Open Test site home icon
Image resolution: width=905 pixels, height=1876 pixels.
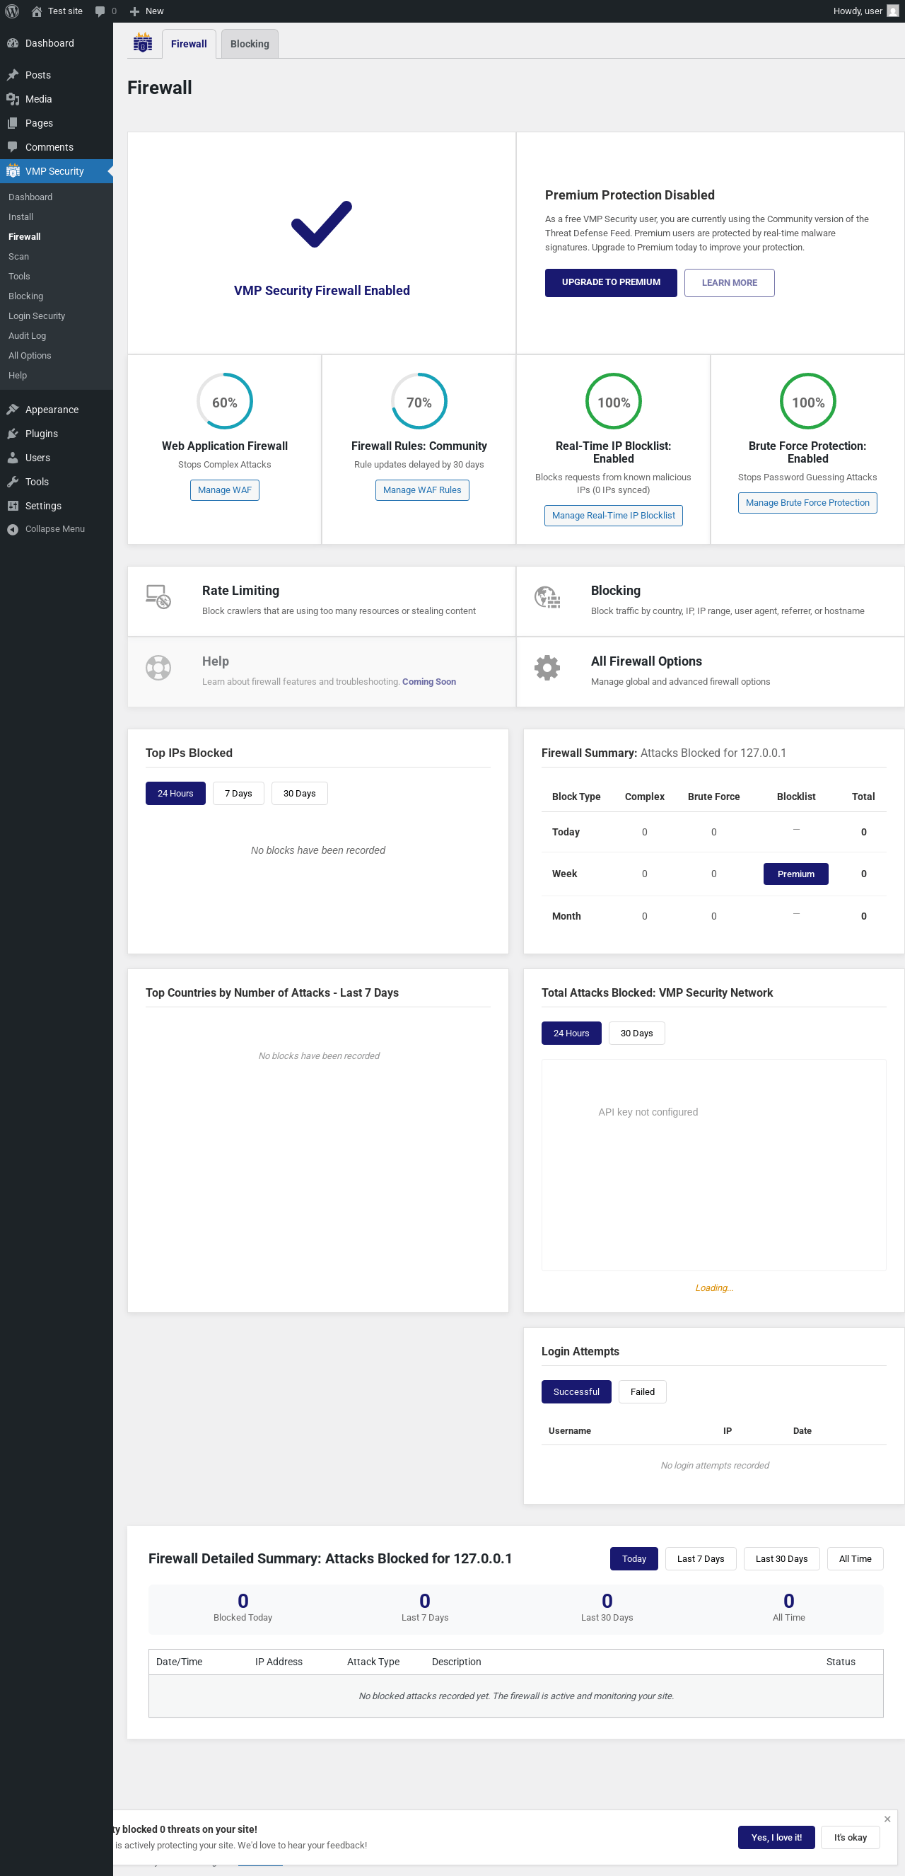36,11
